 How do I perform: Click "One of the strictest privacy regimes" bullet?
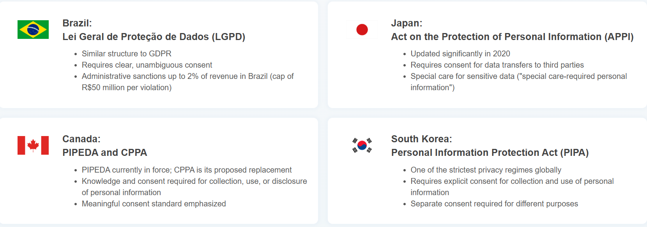pyautogui.click(x=486, y=170)
